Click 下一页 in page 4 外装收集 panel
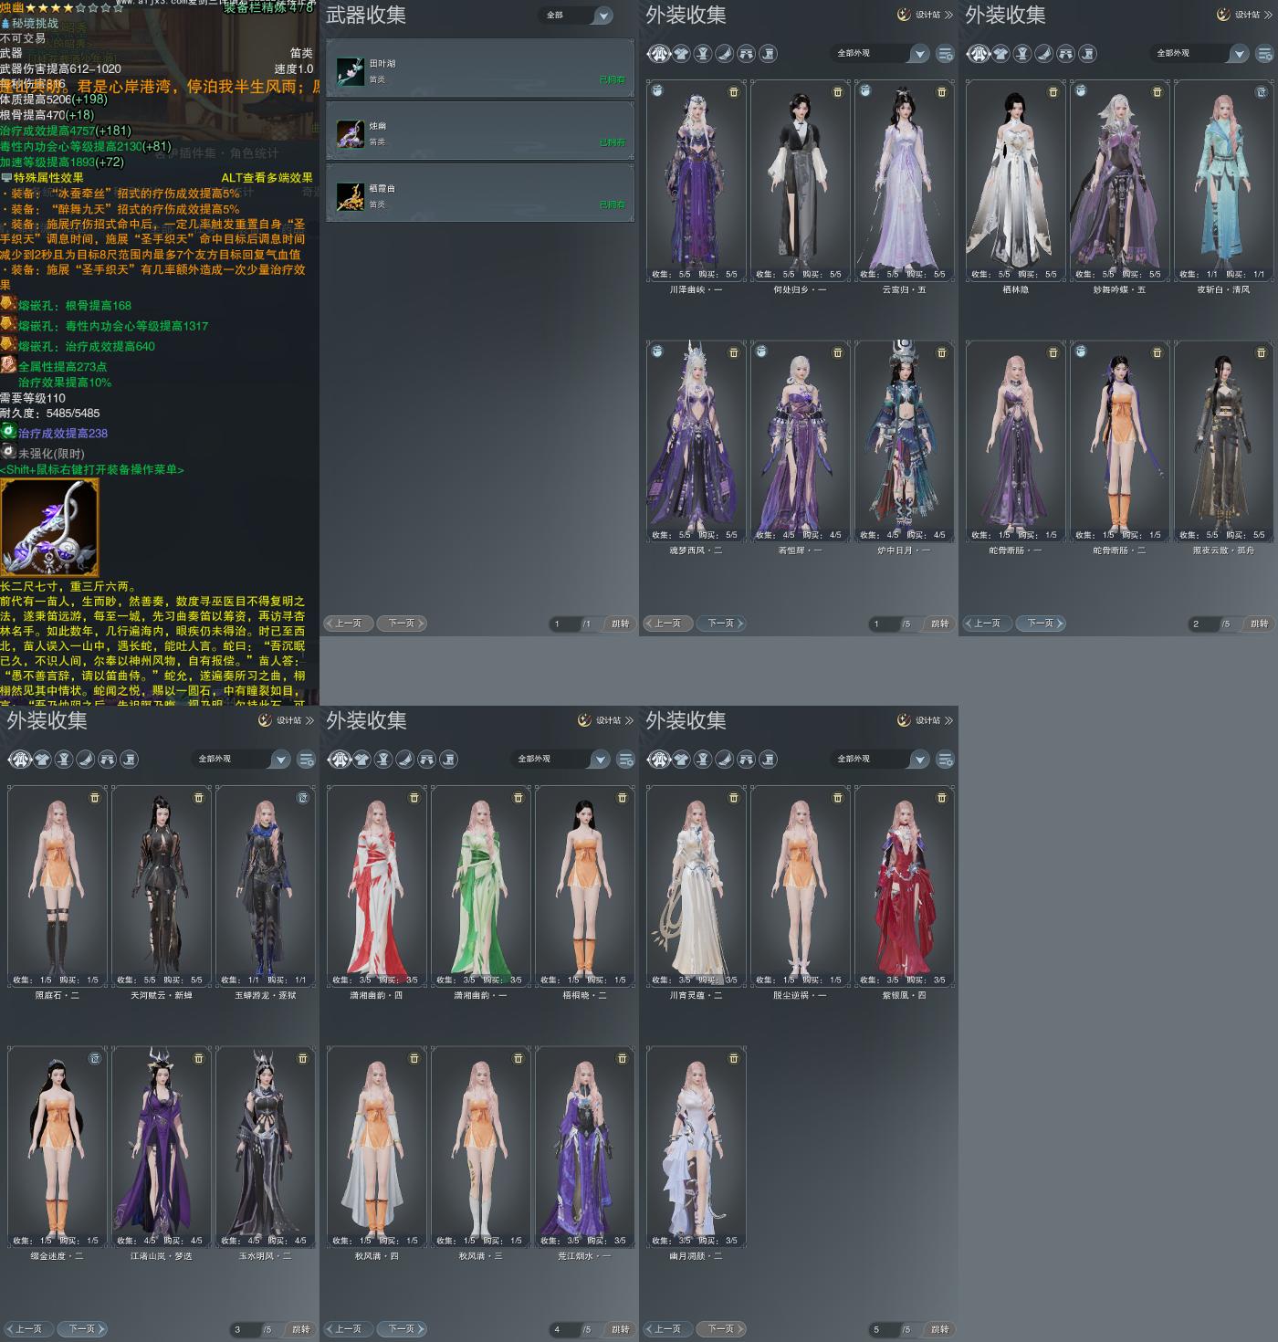The image size is (1278, 1342). (402, 1329)
